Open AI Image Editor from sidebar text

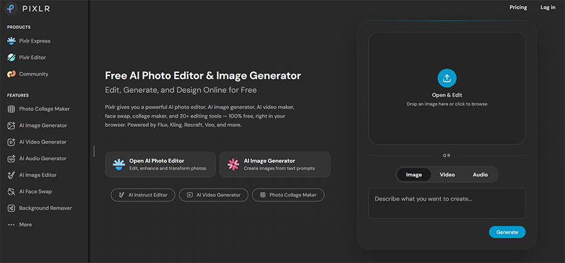pos(38,175)
